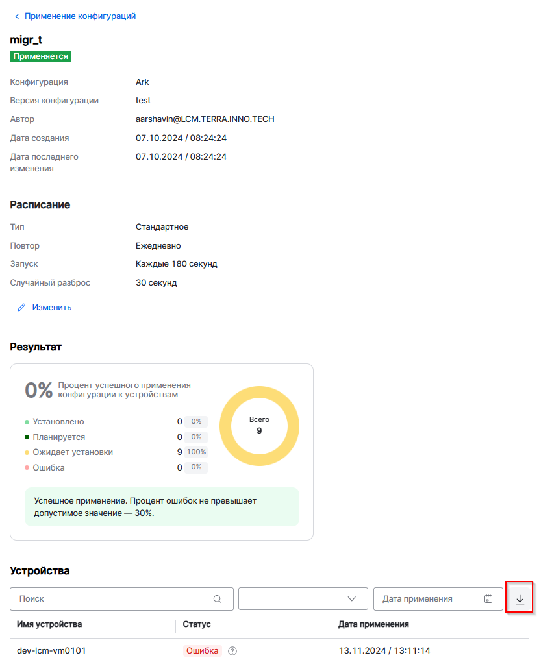The height and width of the screenshot is (660, 539).
Task: Click the Статус column header
Action: click(x=197, y=624)
